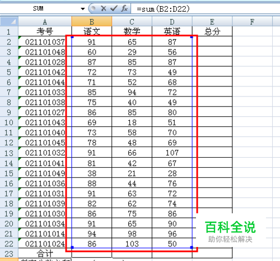Open the Insert Function fx dialog
Viewport: 280px width, 261px height.
[x=124, y=8]
